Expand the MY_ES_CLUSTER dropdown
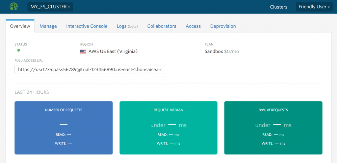 [x=50, y=7]
